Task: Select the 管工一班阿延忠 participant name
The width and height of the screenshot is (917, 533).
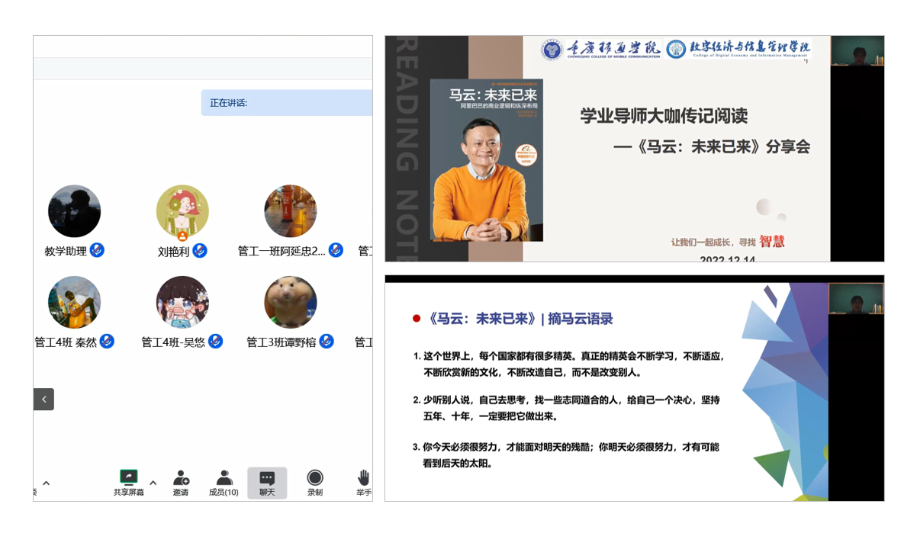Action: pyautogui.click(x=282, y=251)
